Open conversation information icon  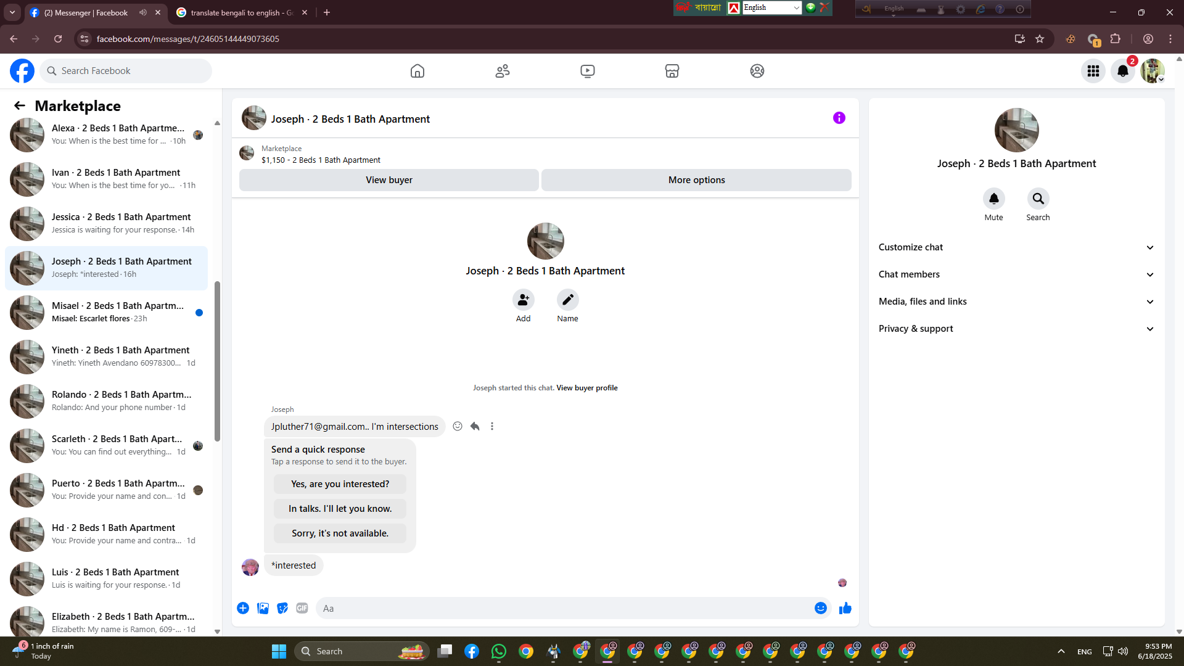pyautogui.click(x=839, y=118)
